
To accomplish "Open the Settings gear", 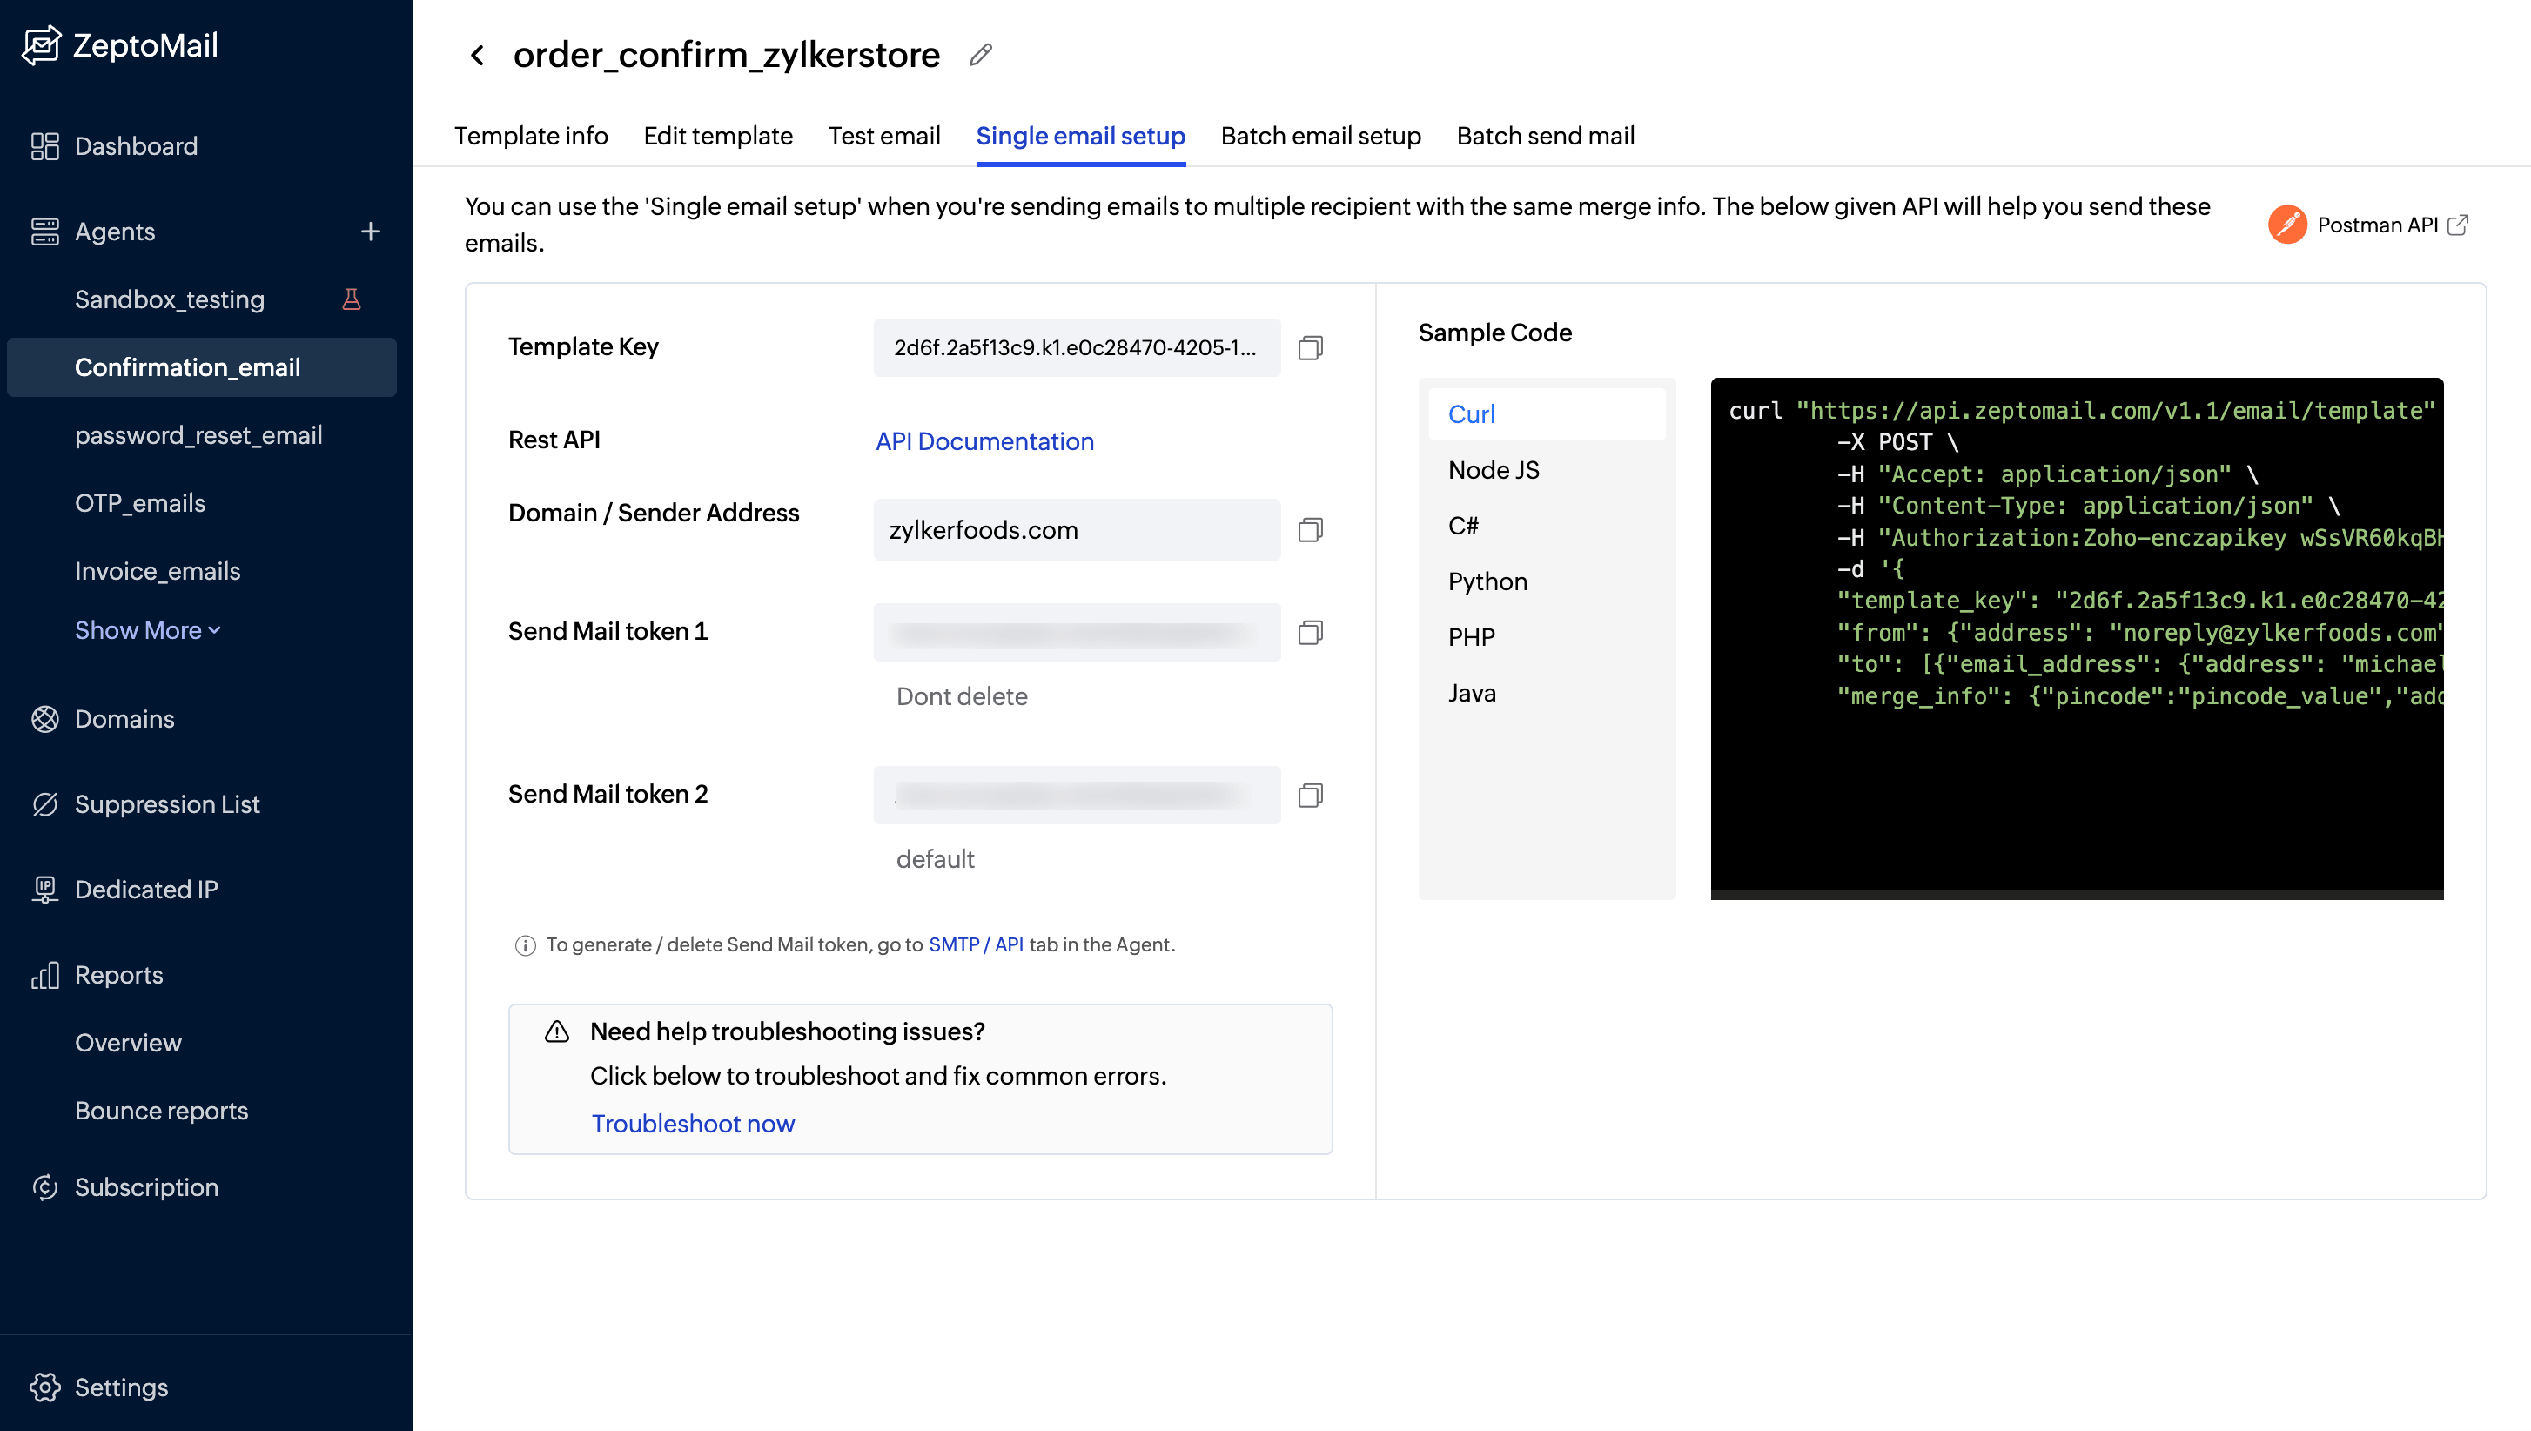I will 121,1387.
